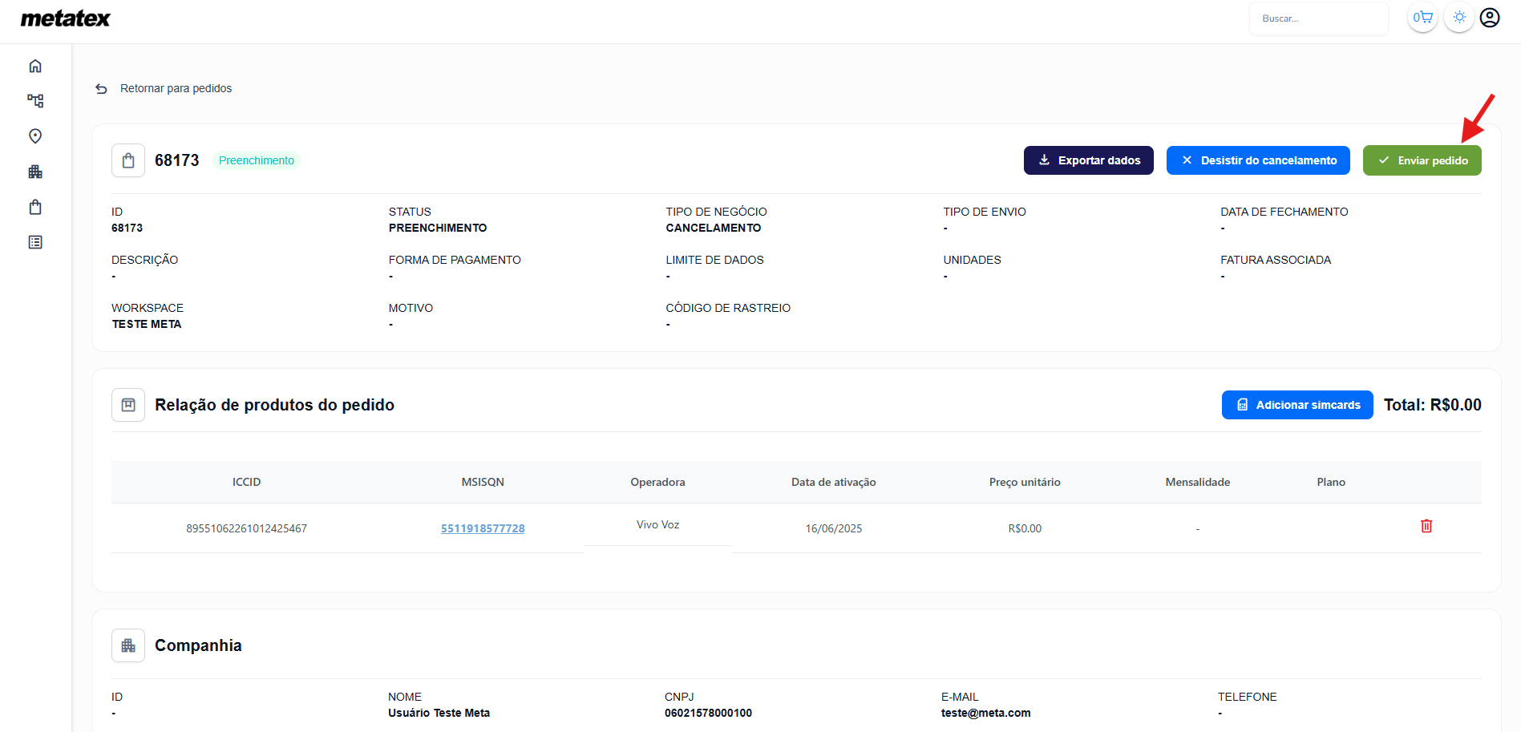Focus the Buscar search field
Screen dimensions: 1521x732
tap(1319, 18)
